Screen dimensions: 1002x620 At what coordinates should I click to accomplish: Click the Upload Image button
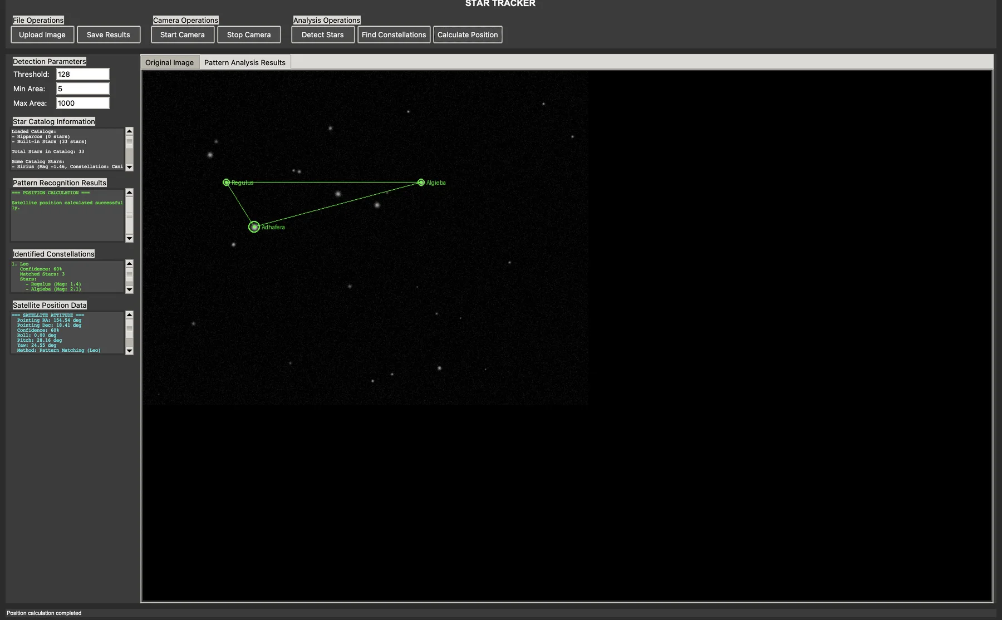pos(42,35)
